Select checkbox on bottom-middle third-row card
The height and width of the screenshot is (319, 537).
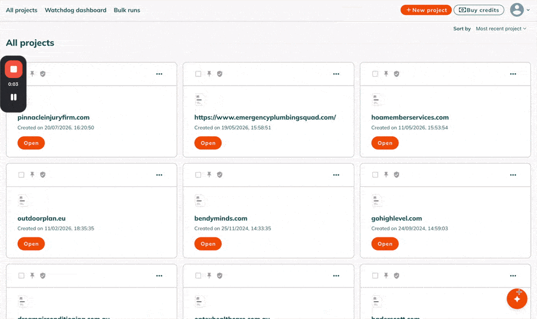(x=198, y=276)
